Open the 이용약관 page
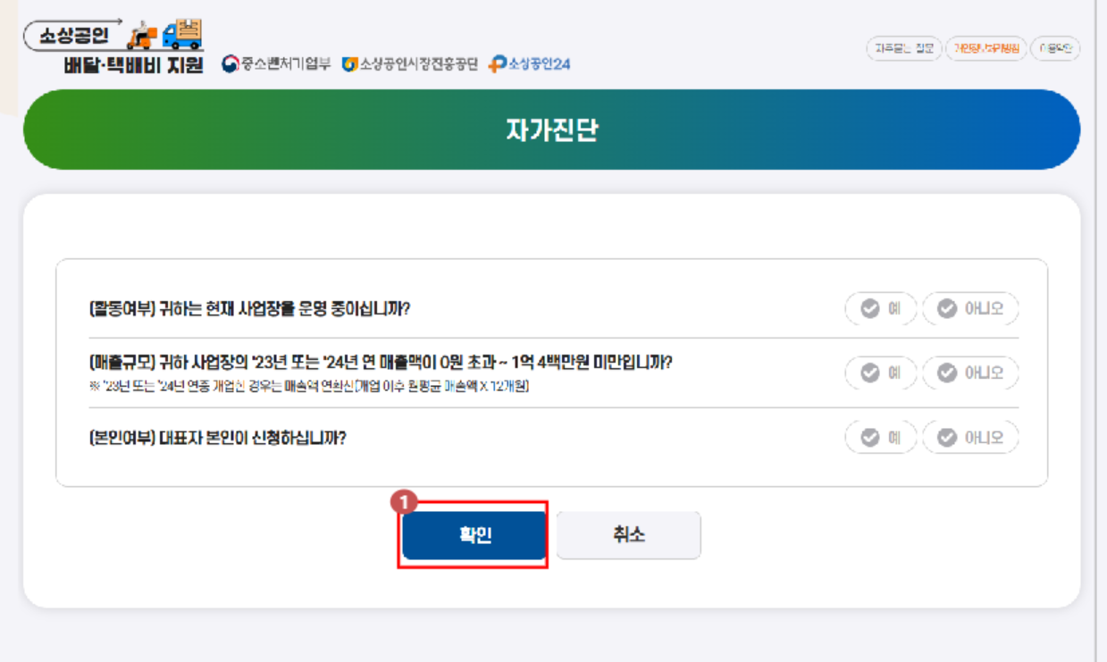 [1057, 50]
